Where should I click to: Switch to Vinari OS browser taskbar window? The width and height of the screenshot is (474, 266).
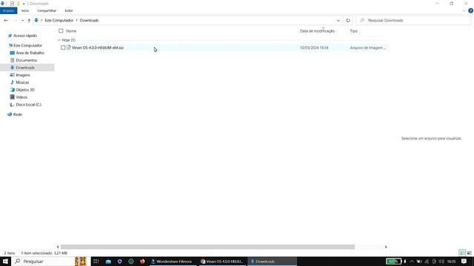222,261
